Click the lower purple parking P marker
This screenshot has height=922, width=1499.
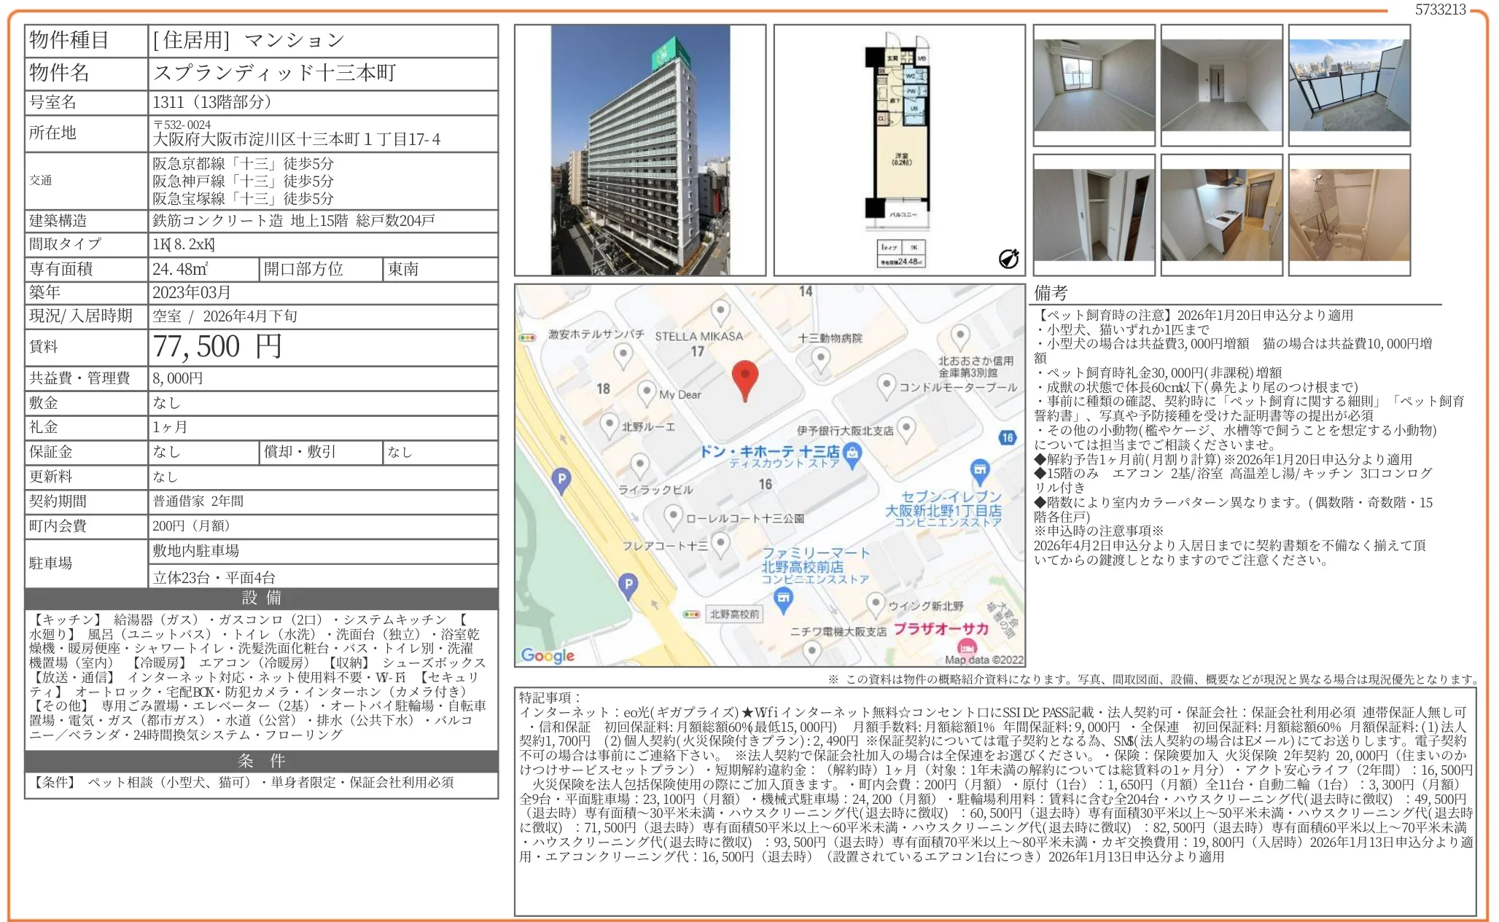pos(628,585)
